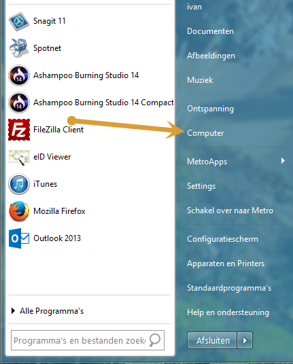Open Outlook 2013 icon
Screen dimensions: 293x364
[19, 238]
